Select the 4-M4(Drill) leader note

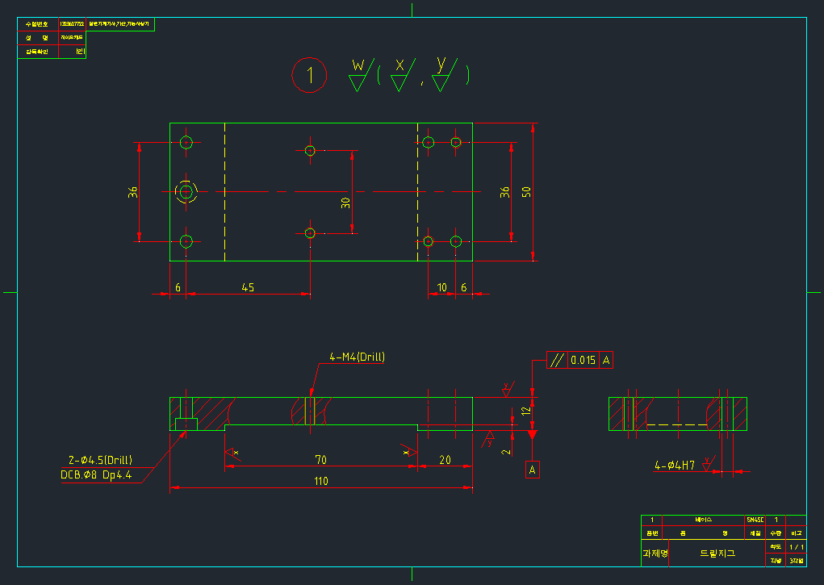(x=357, y=357)
